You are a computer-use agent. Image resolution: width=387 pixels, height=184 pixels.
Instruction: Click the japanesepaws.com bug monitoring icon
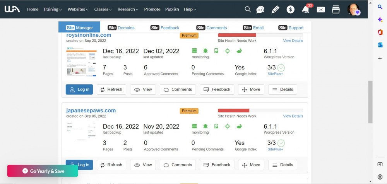point(205,126)
